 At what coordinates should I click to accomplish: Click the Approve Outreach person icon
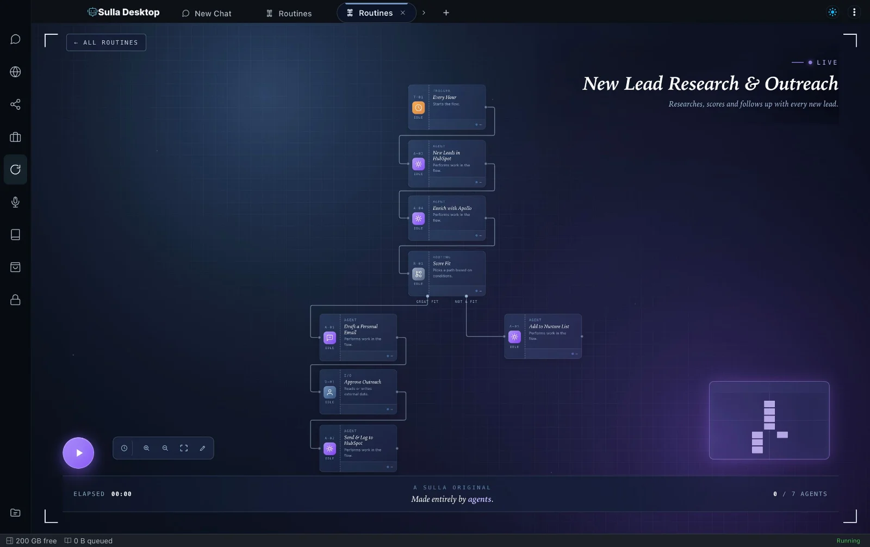pyautogui.click(x=330, y=392)
